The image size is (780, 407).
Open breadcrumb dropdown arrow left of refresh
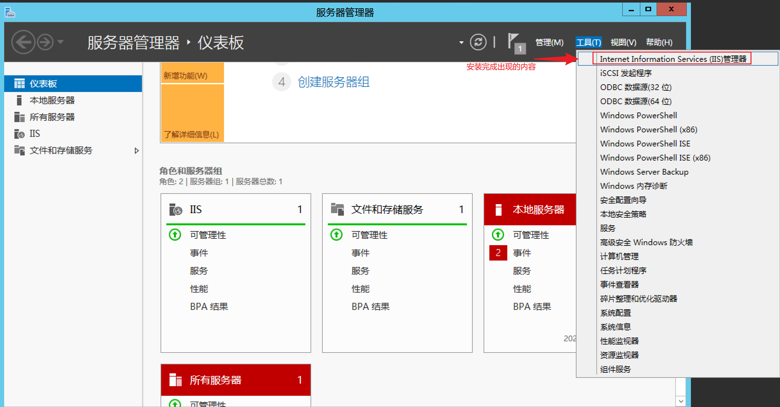tap(461, 42)
